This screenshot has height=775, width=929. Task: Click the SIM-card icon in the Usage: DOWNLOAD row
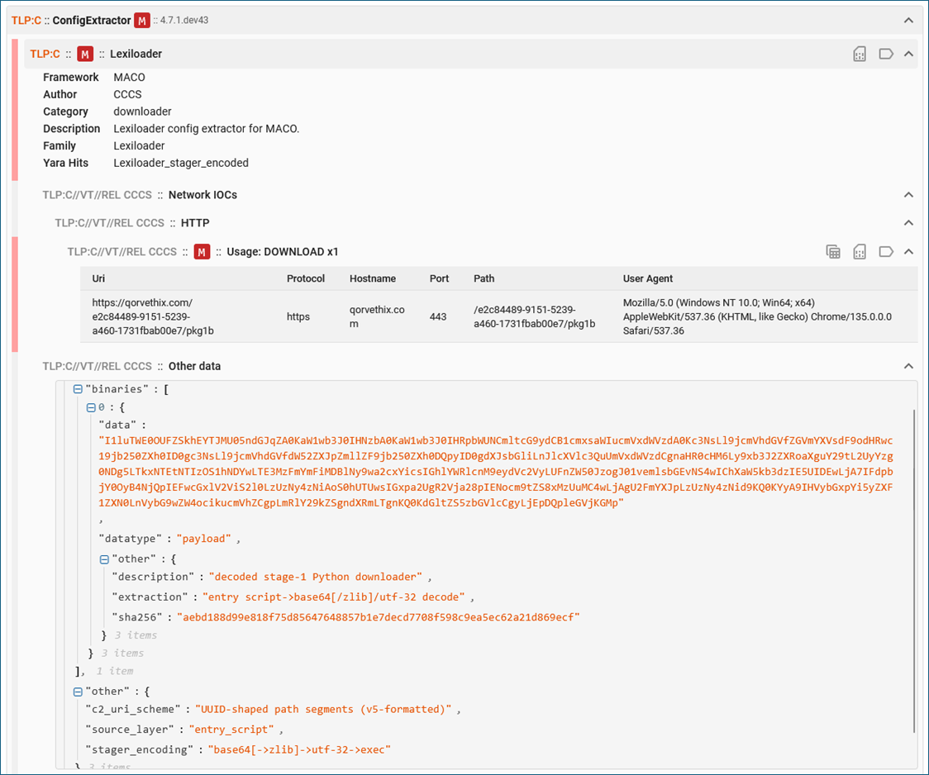[860, 252]
